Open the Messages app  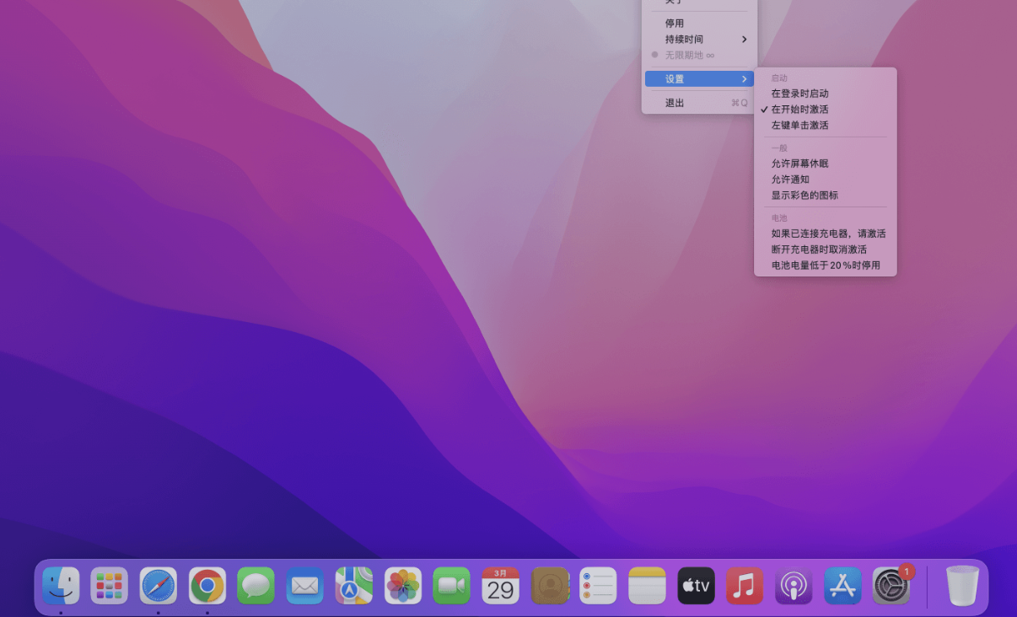[x=256, y=585]
